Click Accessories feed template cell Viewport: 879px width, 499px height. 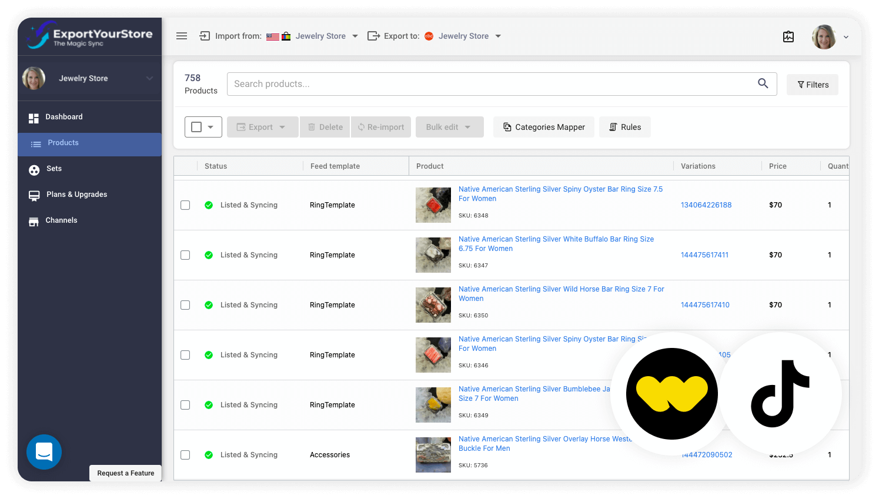[x=330, y=455]
